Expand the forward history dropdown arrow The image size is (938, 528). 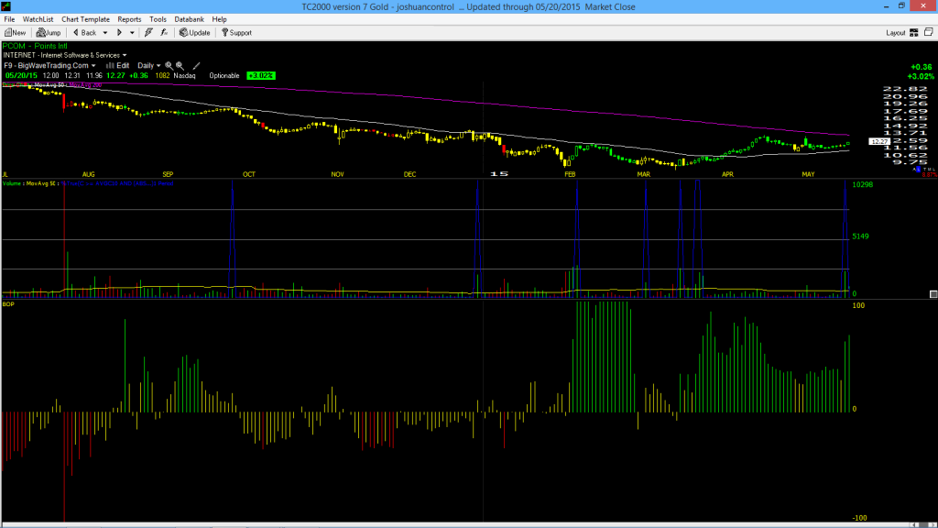[x=132, y=33]
